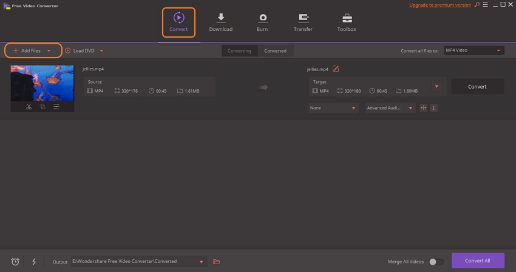
Task: Open the Toolbox section
Action: 347,22
